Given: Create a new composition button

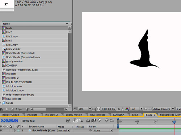Looking at the screenshot, I should tap(12, 109).
